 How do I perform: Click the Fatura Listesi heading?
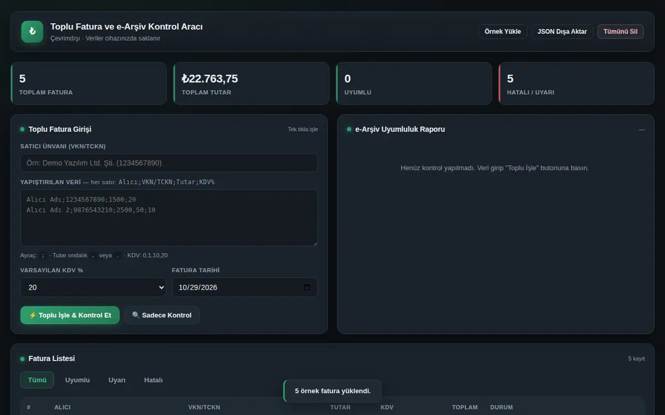point(52,359)
